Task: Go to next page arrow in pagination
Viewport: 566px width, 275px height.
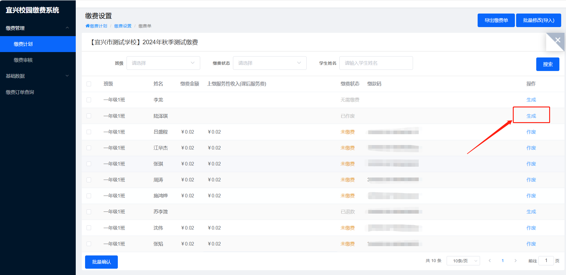Action: (x=516, y=261)
